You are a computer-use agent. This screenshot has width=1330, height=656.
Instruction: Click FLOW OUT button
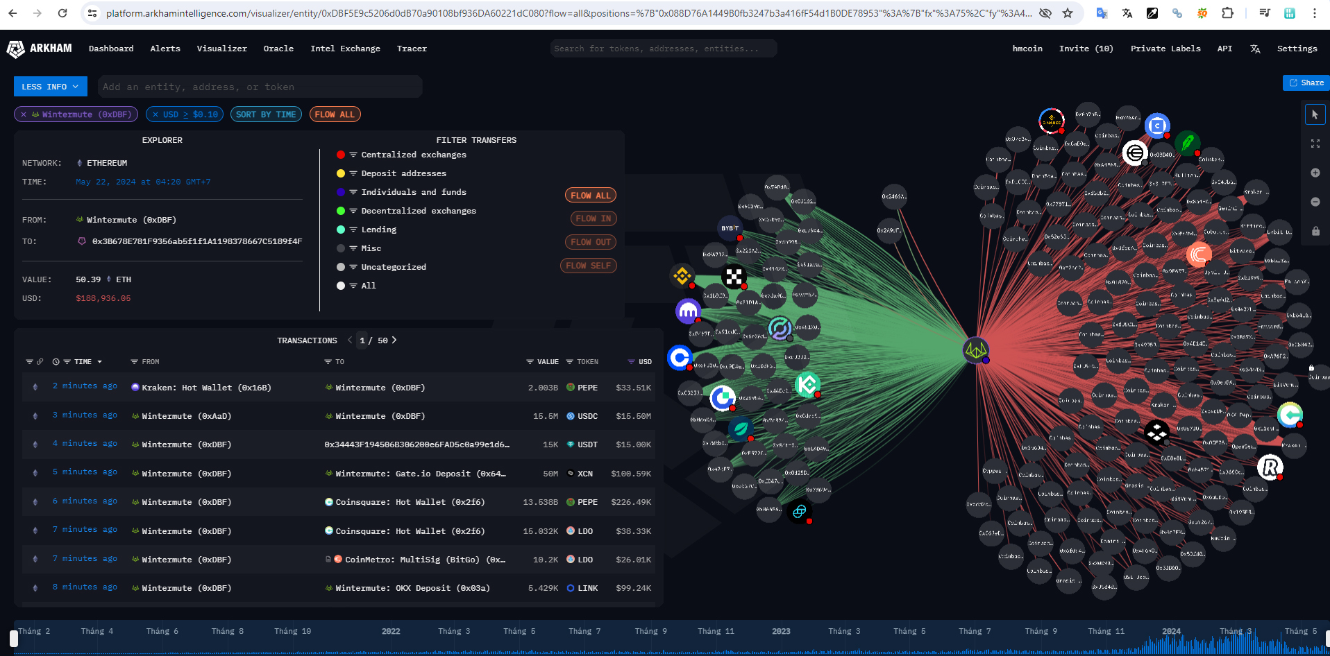(x=591, y=242)
